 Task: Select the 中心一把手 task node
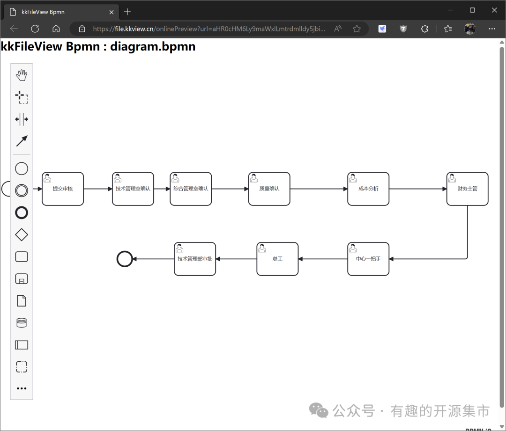368,259
